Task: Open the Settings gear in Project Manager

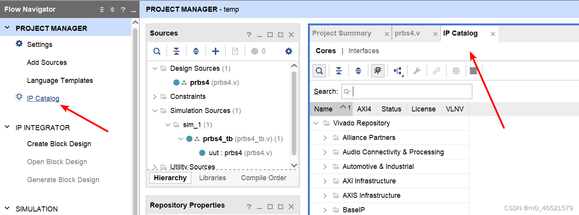Action: pyautogui.click(x=19, y=44)
